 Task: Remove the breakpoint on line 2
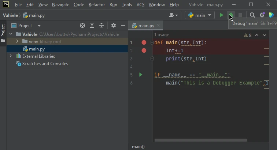tap(144, 50)
